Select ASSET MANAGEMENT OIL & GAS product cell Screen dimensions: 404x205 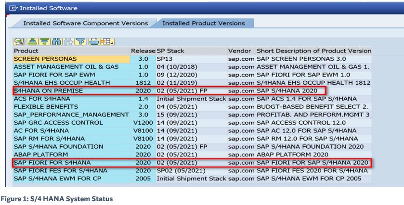pyautogui.click(x=71, y=67)
